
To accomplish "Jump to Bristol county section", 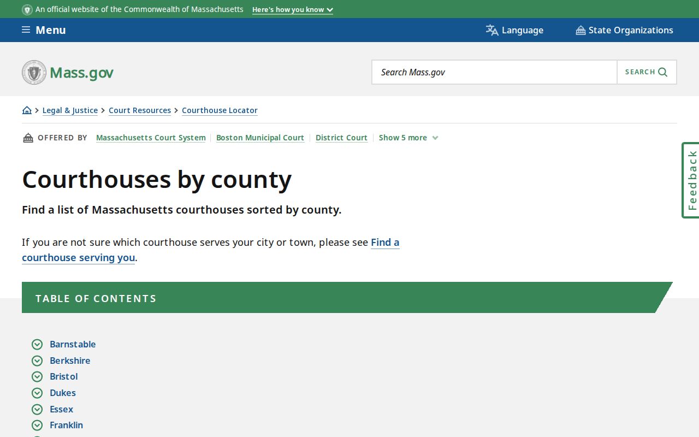I will (64, 376).
